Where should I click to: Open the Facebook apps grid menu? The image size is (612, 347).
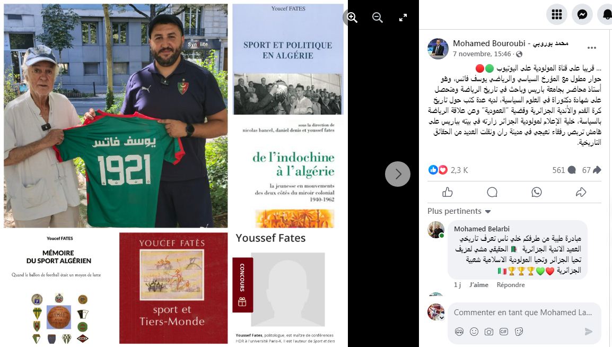[x=556, y=14]
